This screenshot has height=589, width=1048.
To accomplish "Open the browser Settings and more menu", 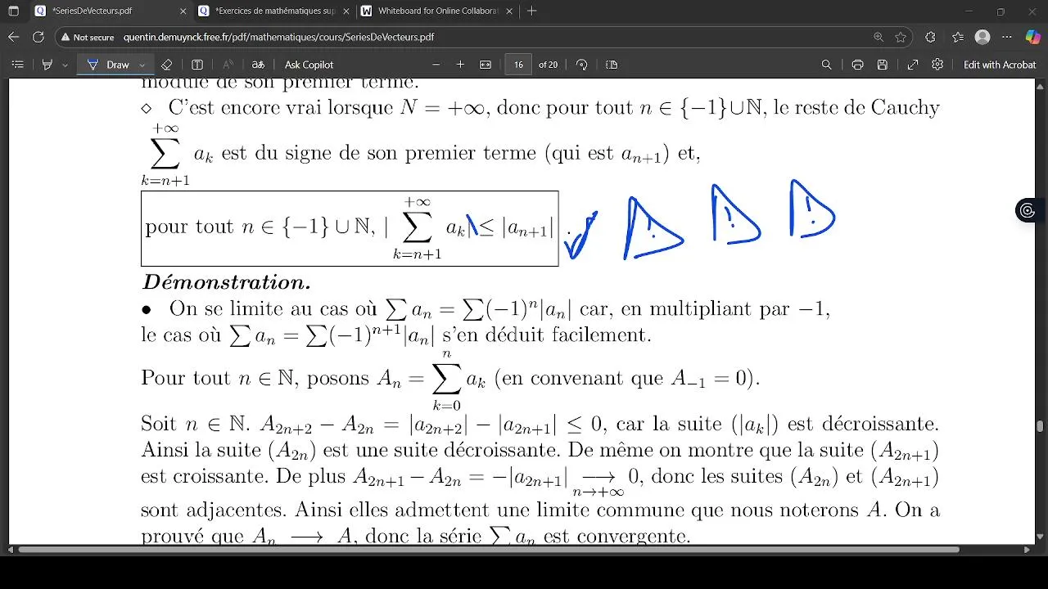I will click(1008, 37).
